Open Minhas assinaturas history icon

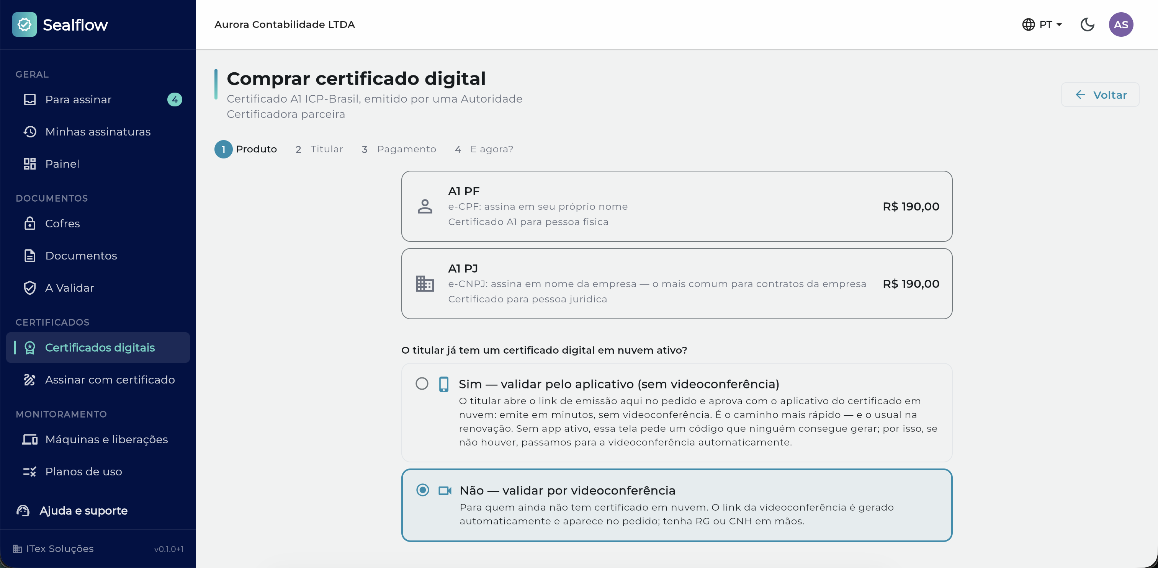tap(29, 132)
